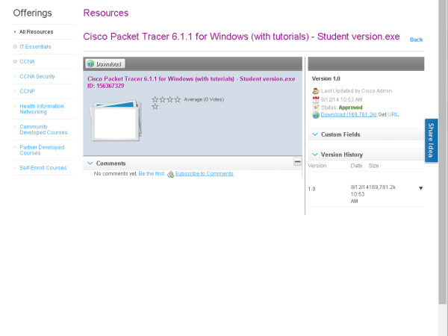Click the Subscribe to Comments link

[x=204, y=174]
